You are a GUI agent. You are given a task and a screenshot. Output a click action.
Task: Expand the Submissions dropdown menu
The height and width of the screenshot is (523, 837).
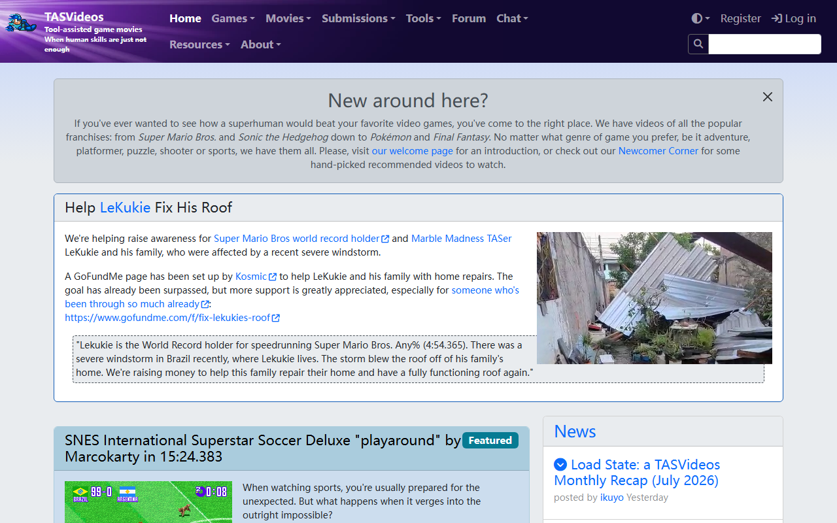click(x=358, y=18)
